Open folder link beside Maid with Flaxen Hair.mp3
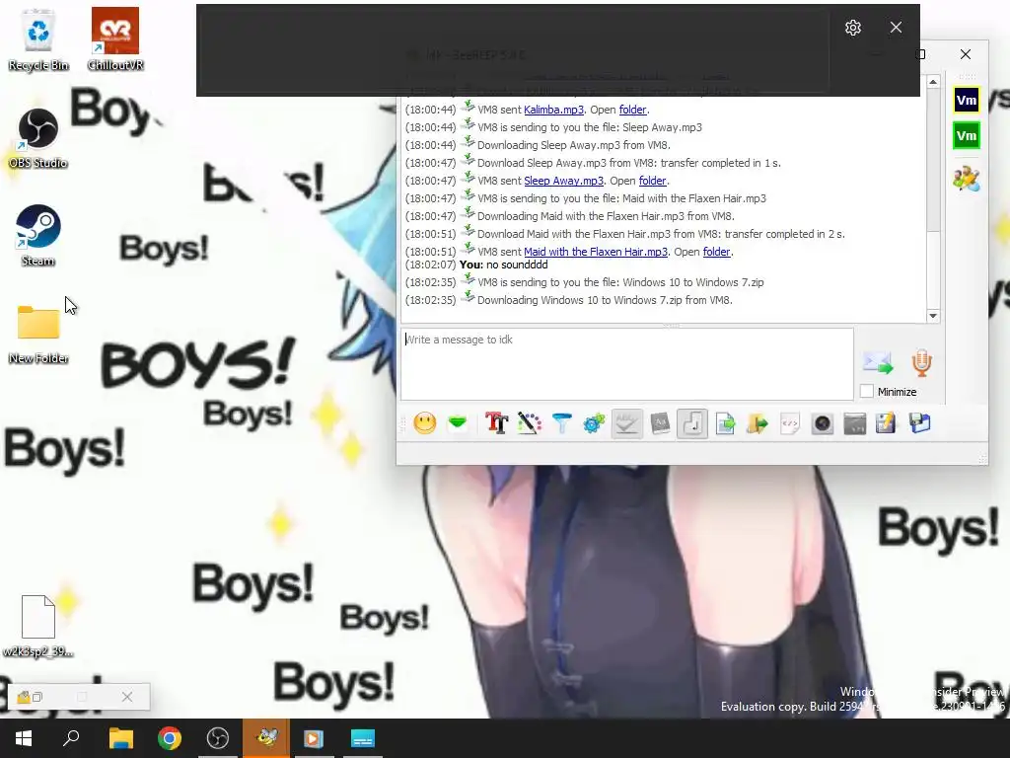The width and height of the screenshot is (1010, 758). (716, 252)
